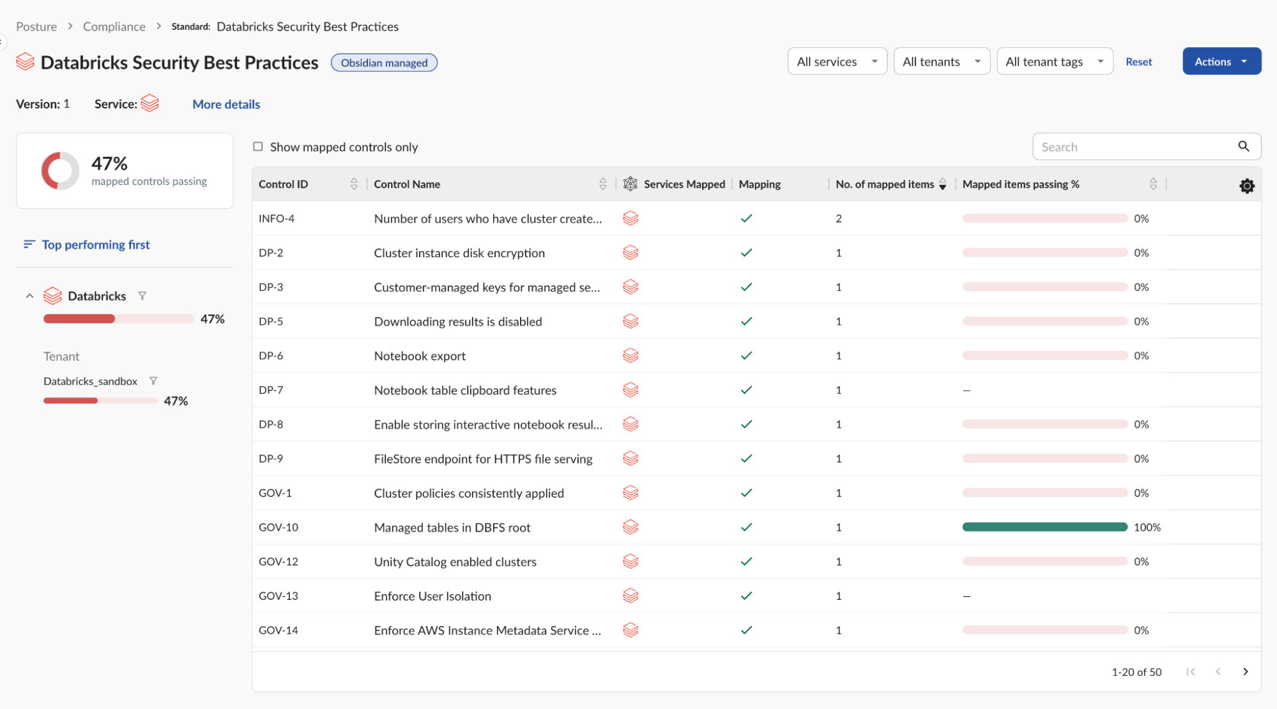The height and width of the screenshot is (709, 1277).
Task: Collapse the Databricks service section
Action: (x=29, y=295)
